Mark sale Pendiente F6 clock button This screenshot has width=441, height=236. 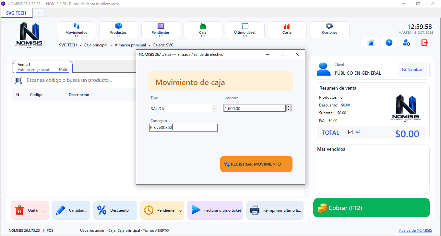coord(162,210)
